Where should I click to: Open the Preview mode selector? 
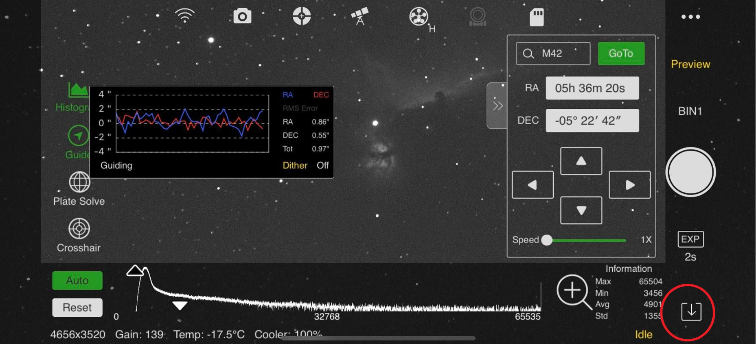[690, 64]
